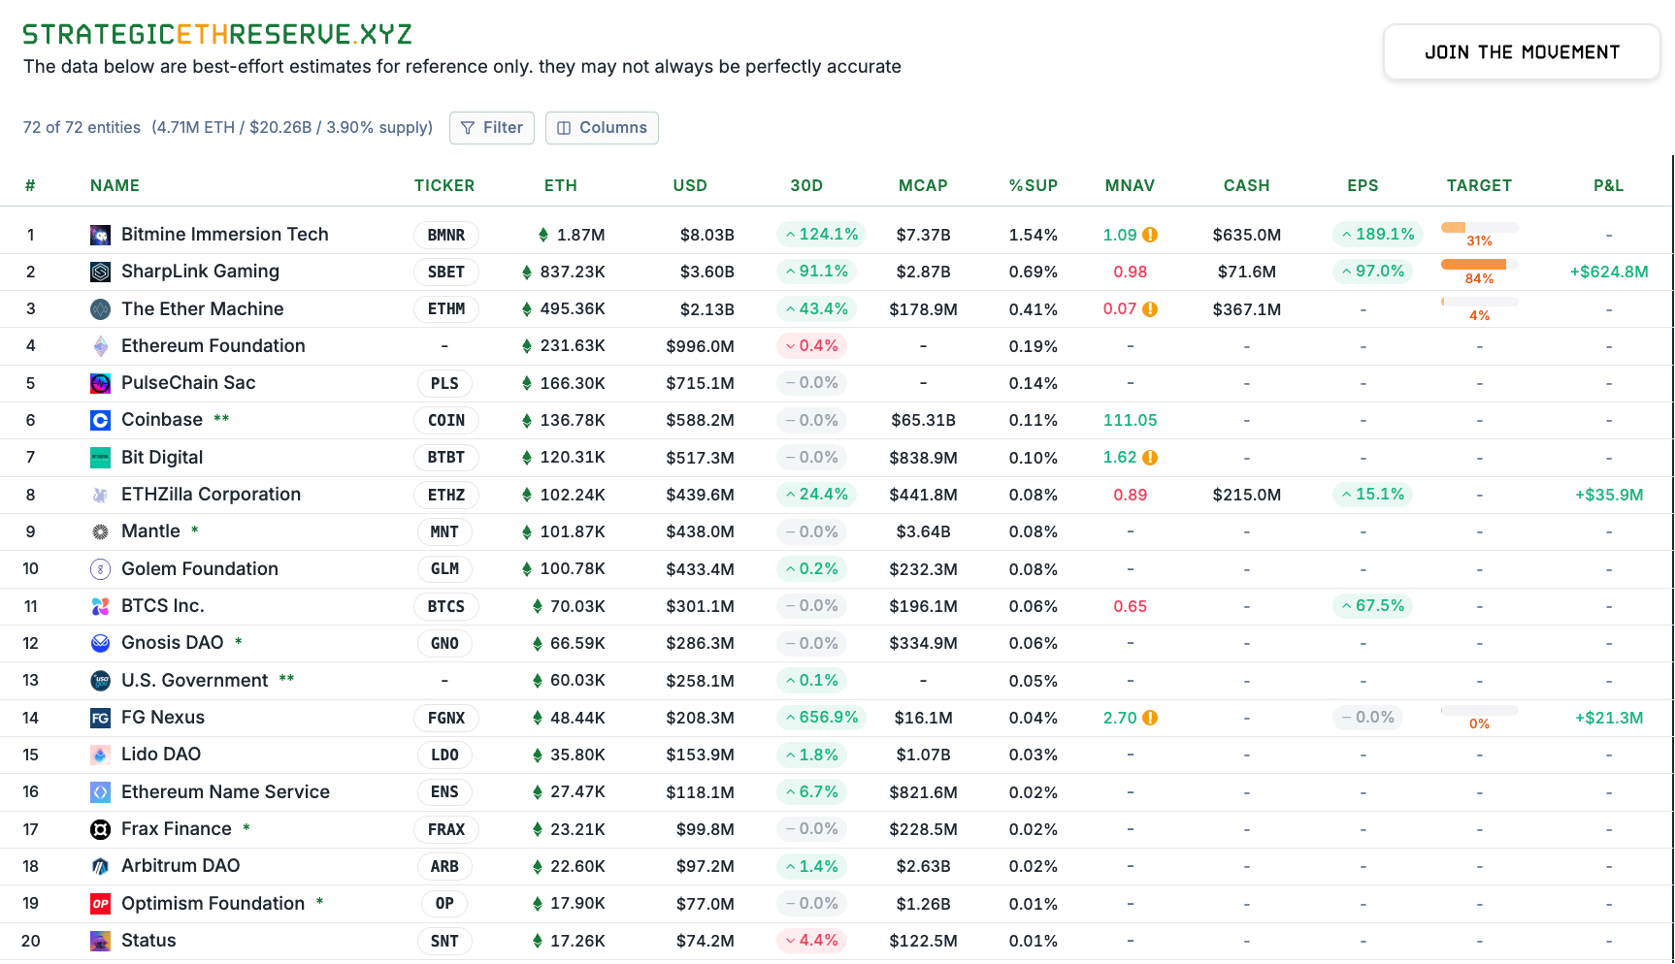Click the Bitmine Immersion Tech logo icon
This screenshot has height=964, width=1675.
click(x=100, y=235)
